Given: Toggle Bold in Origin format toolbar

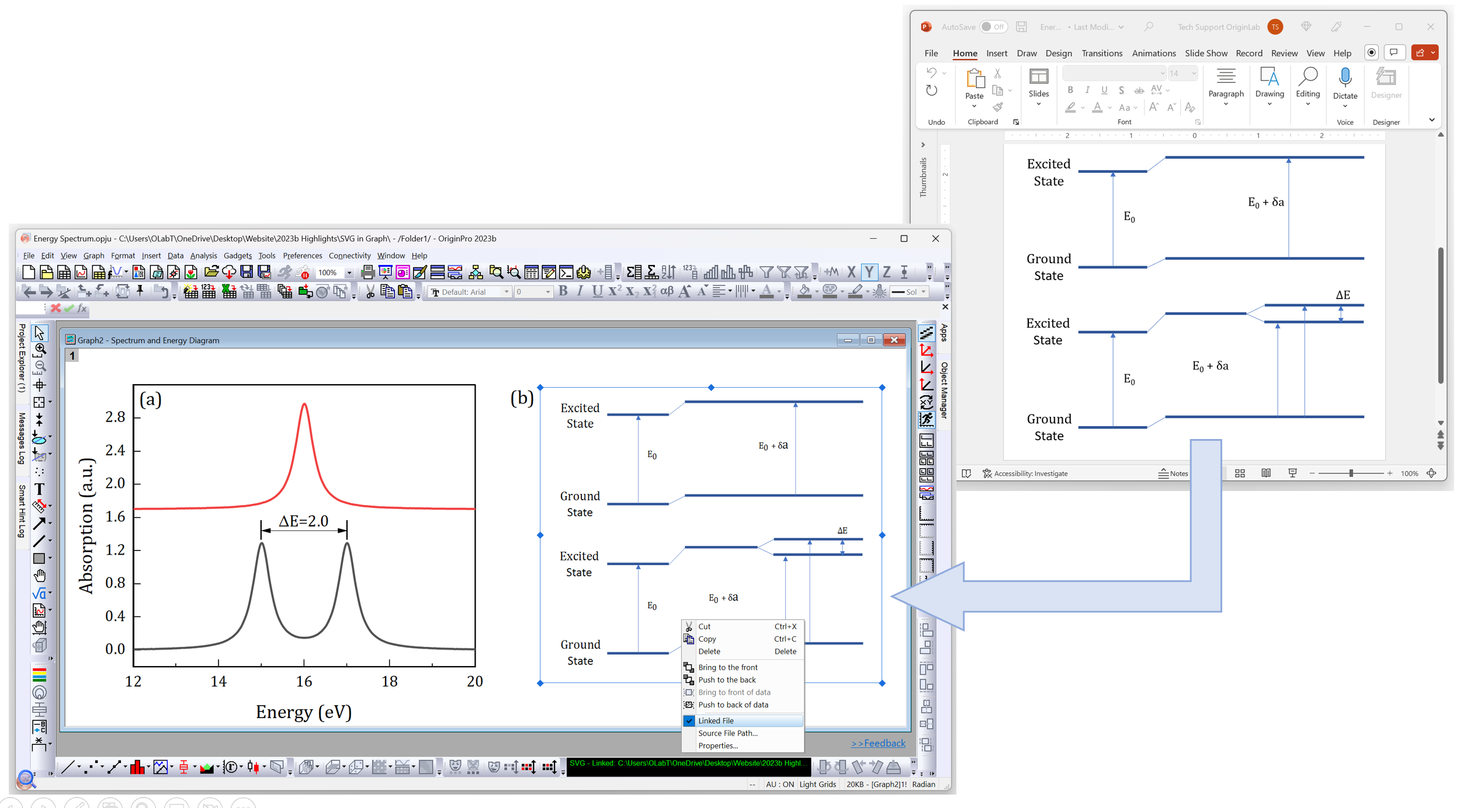Looking at the screenshot, I should coord(563,291).
